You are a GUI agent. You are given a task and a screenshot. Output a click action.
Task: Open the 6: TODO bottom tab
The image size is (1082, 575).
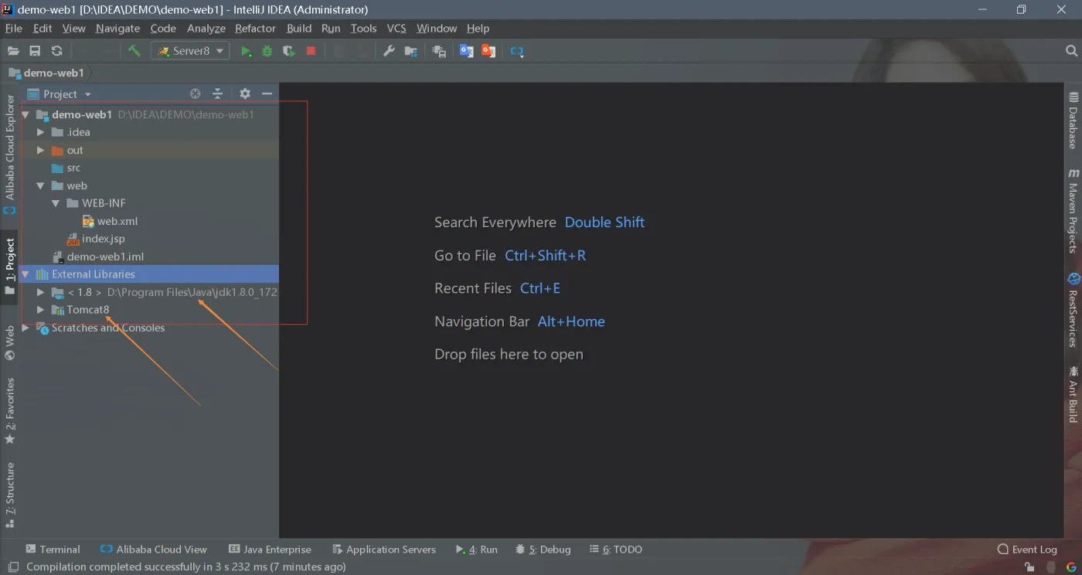pyautogui.click(x=616, y=549)
